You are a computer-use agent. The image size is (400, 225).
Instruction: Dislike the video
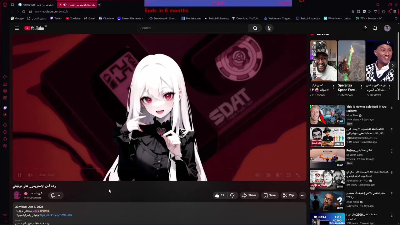232,195
